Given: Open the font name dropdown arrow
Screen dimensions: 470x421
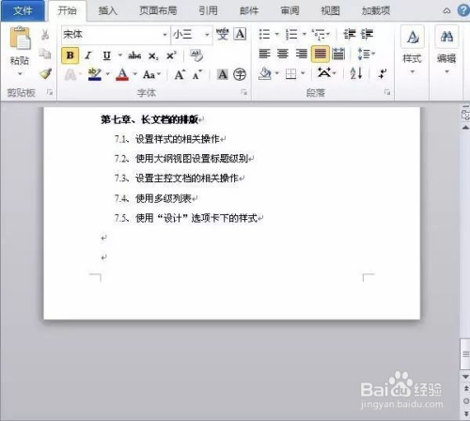Looking at the screenshot, I should [164, 35].
